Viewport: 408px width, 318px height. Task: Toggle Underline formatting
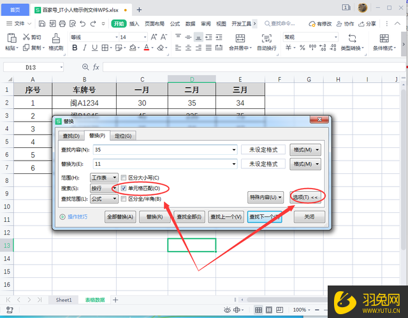tap(95, 48)
